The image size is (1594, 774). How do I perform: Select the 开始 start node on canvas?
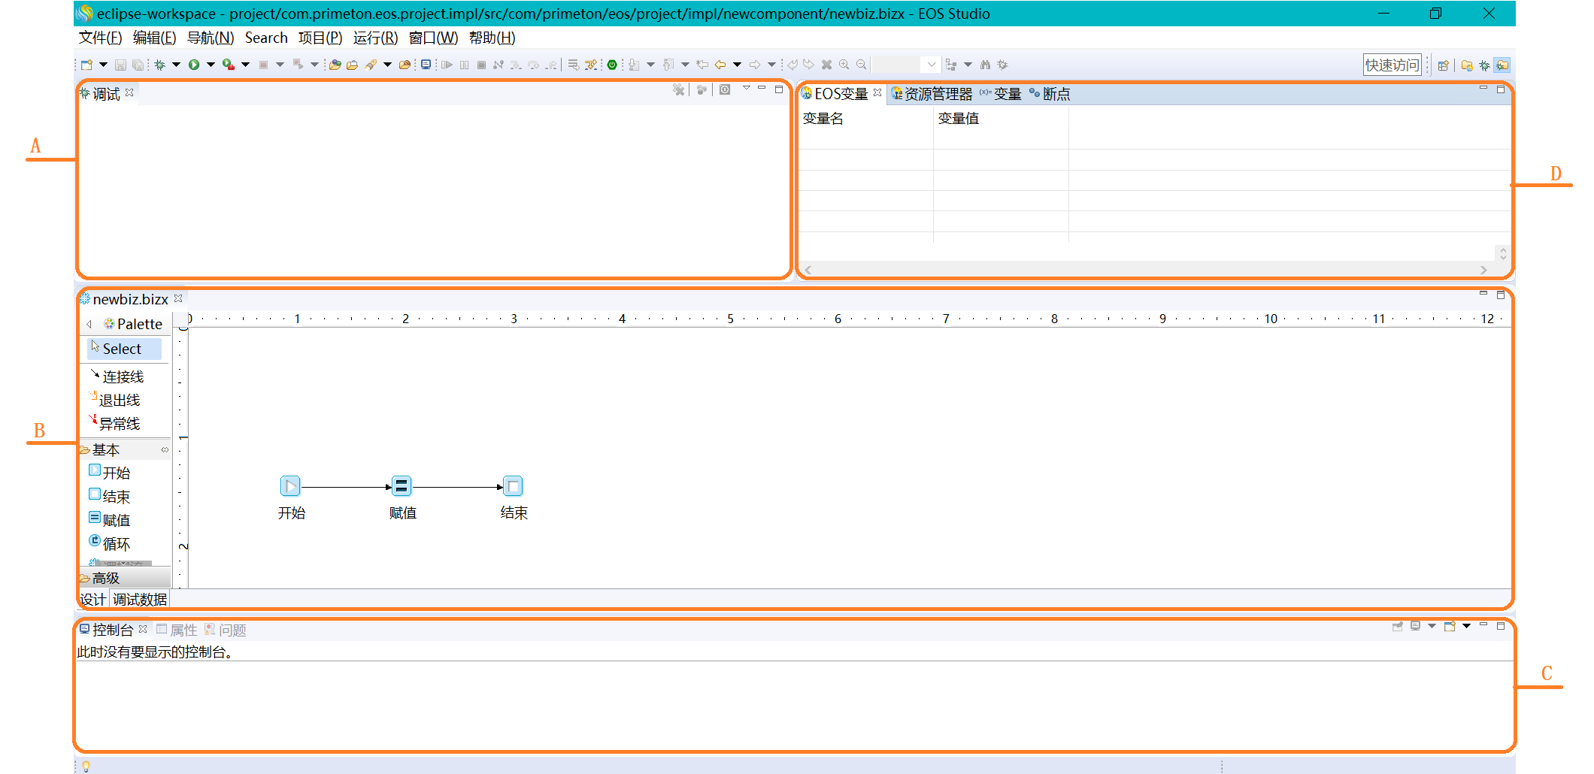coord(290,487)
